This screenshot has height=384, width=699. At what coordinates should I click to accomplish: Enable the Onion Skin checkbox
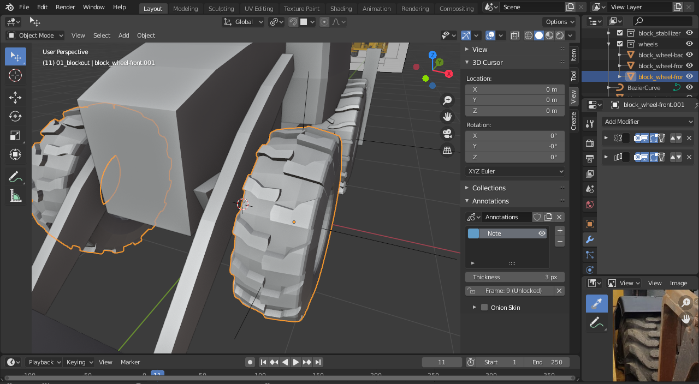pos(484,308)
